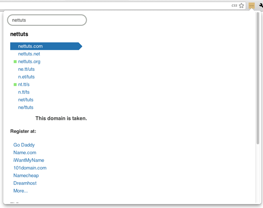Open the Namecheap registrar link
Viewport: 263px width, 208px height.
click(x=26, y=176)
